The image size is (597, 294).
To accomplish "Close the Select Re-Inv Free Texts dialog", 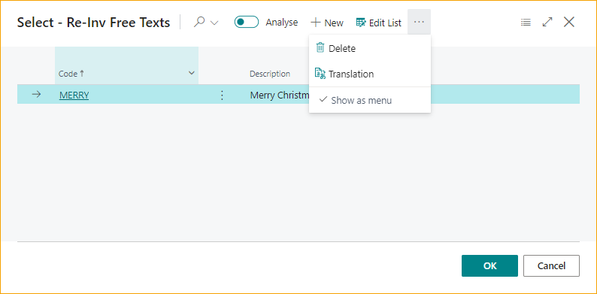I will pyautogui.click(x=569, y=22).
